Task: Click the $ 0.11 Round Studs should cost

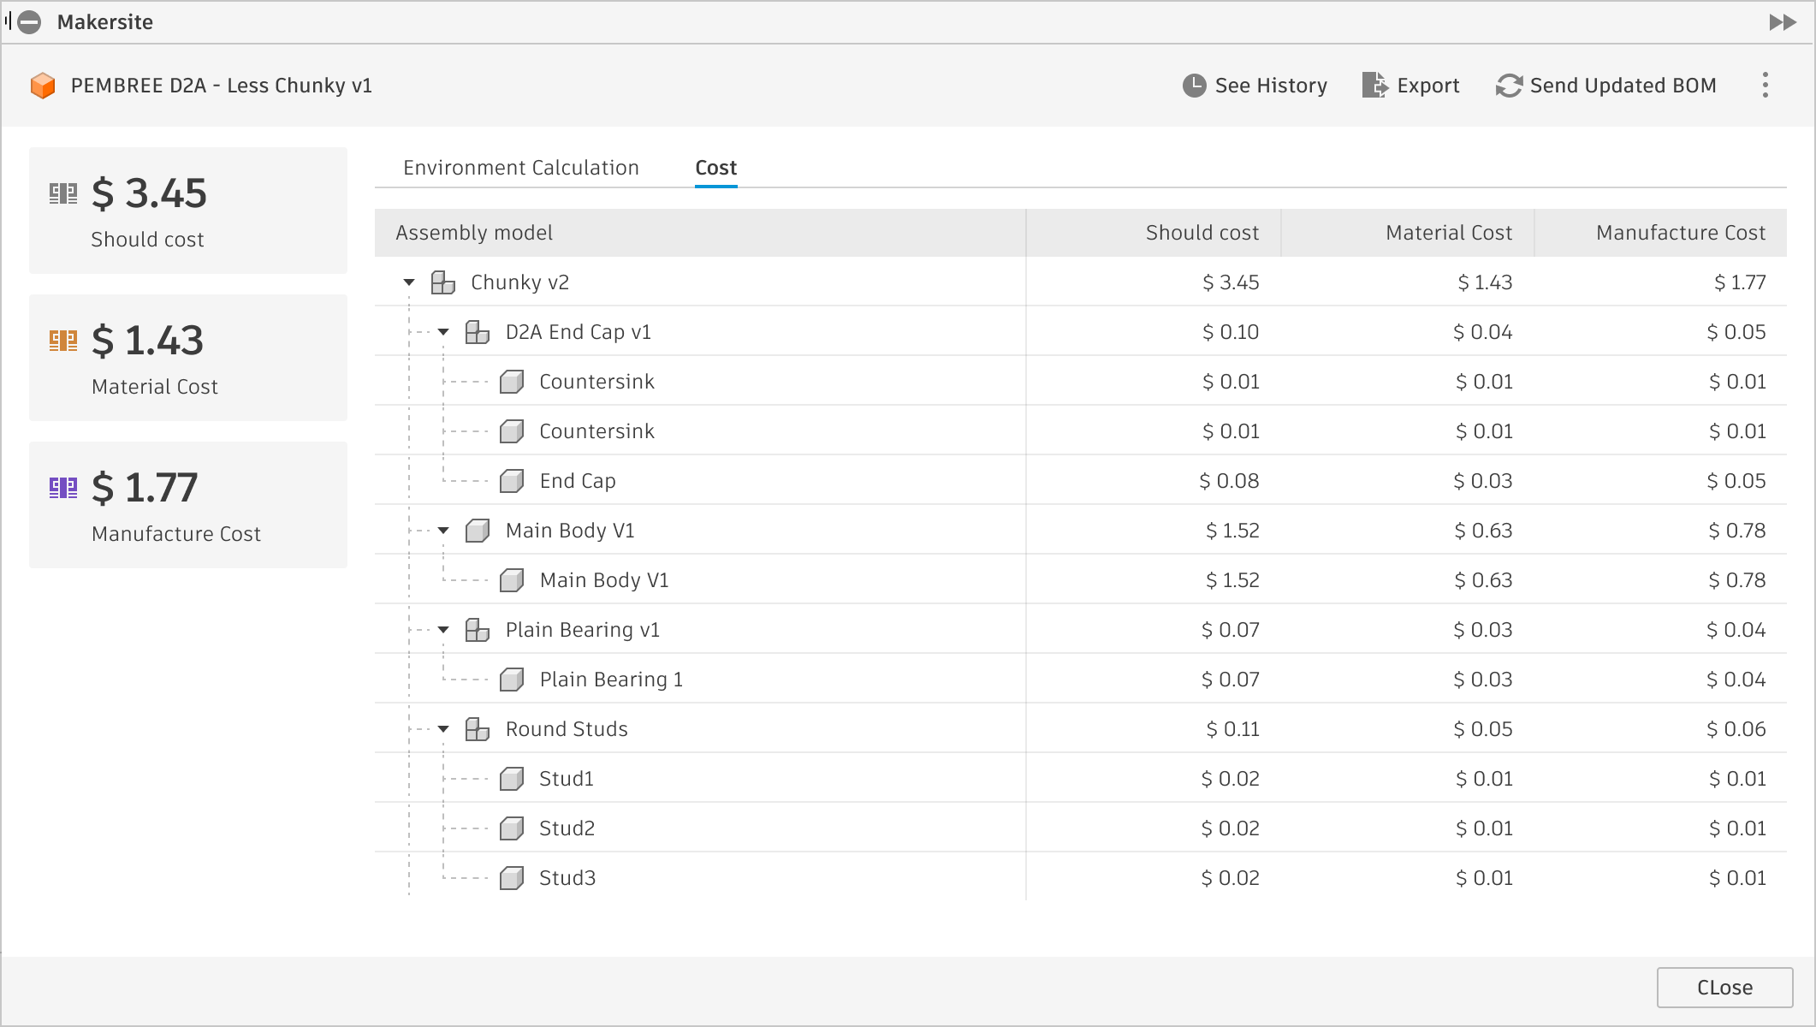Action: (x=1232, y=729)
